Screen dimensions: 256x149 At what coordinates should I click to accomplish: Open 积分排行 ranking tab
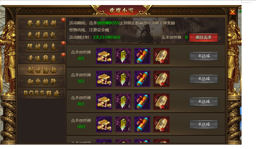pyautogui.click(x=42, y=82)
